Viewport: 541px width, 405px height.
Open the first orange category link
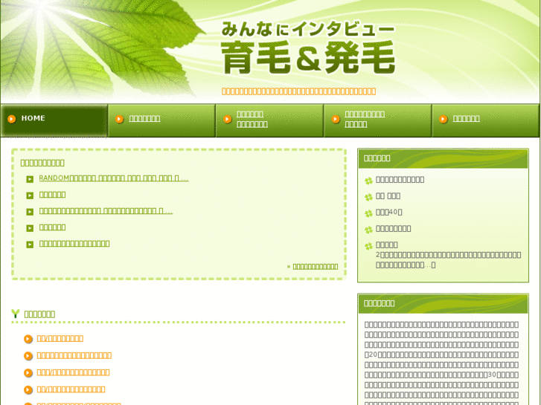click(x=60, y=338)
